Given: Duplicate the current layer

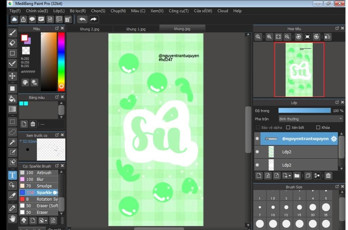Looking at the screenshot, I should click(308, 176).
